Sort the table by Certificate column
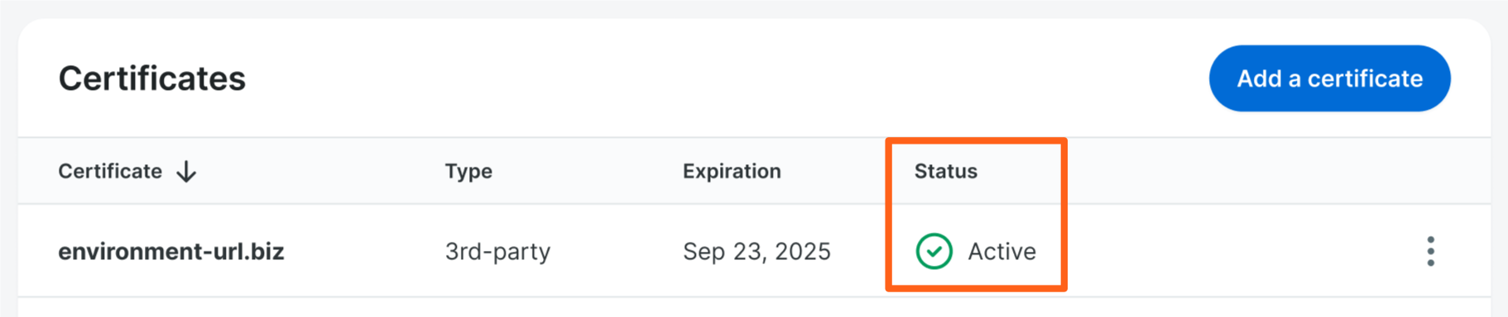1508x317 pixels. point(110,171)
